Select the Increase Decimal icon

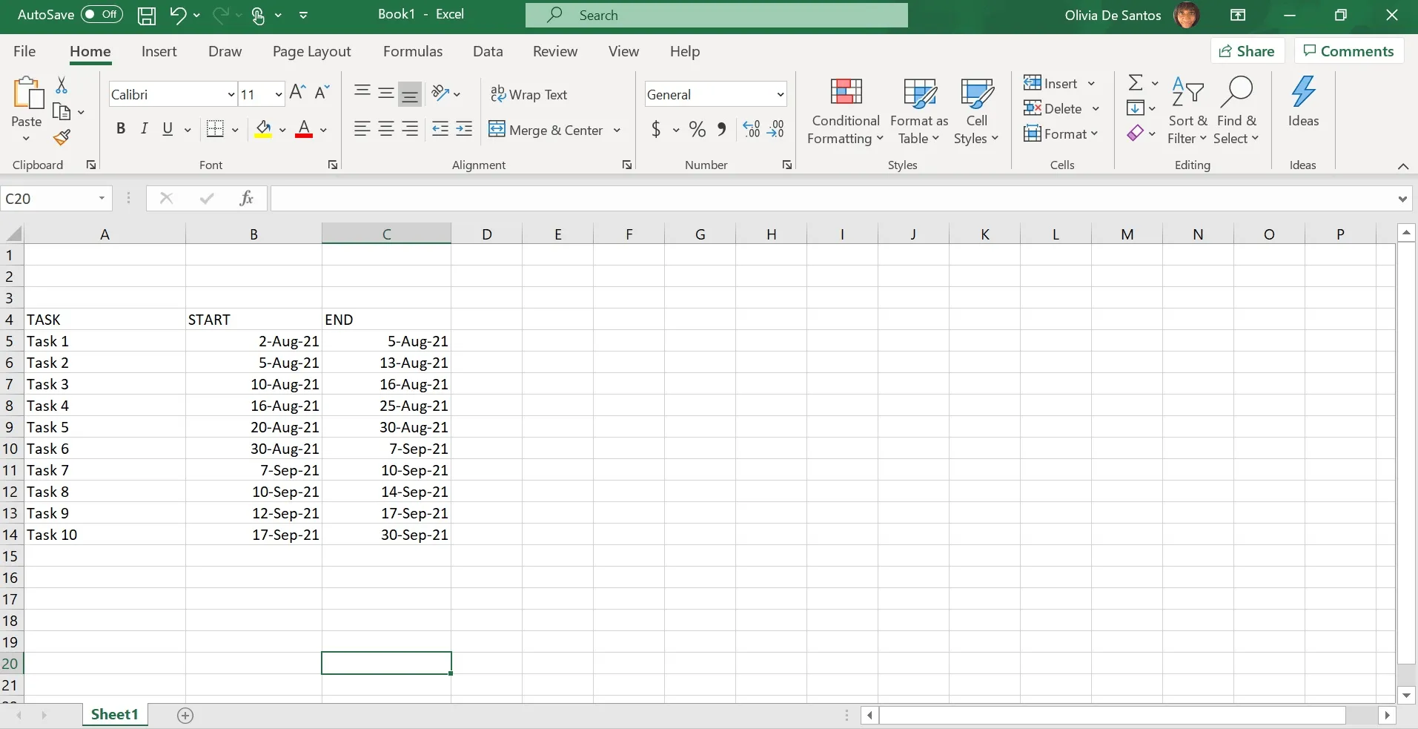751,128
